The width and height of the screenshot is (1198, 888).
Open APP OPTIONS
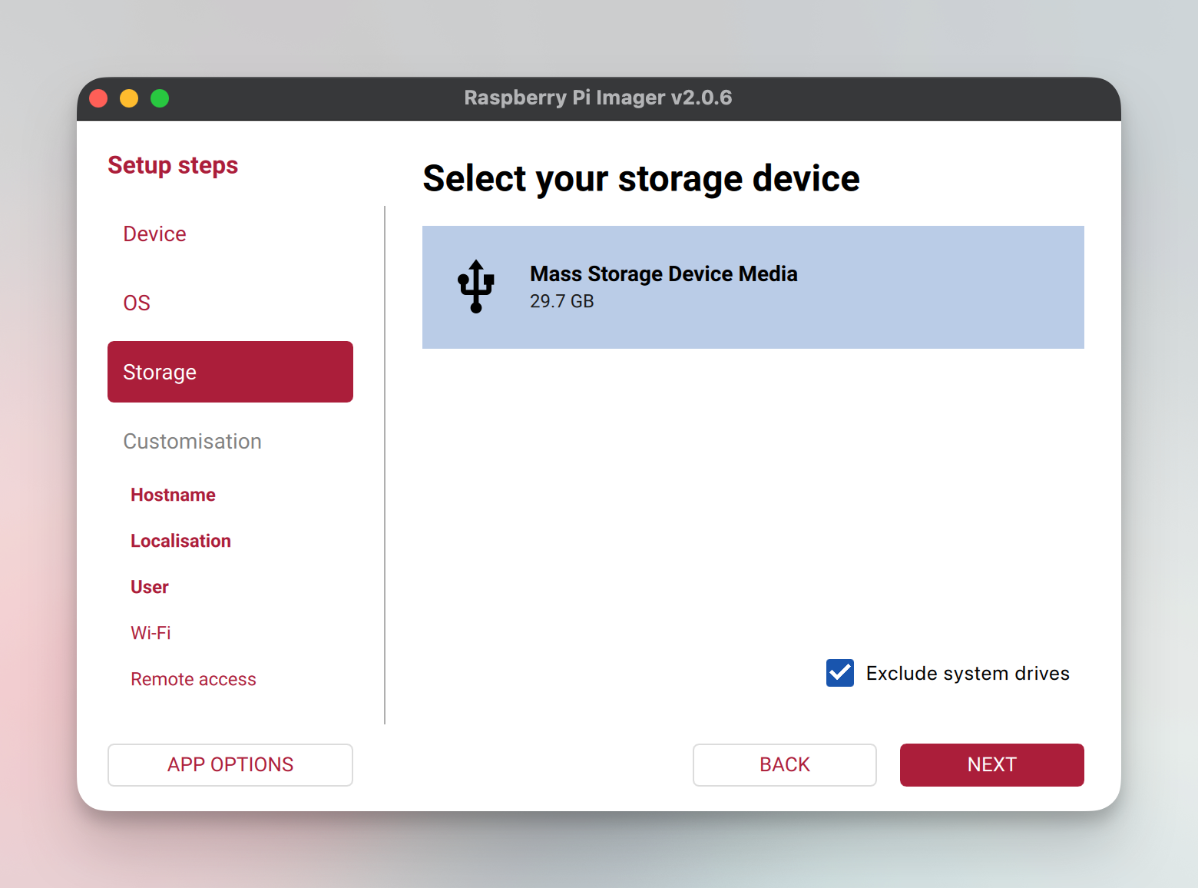[230, 764]
